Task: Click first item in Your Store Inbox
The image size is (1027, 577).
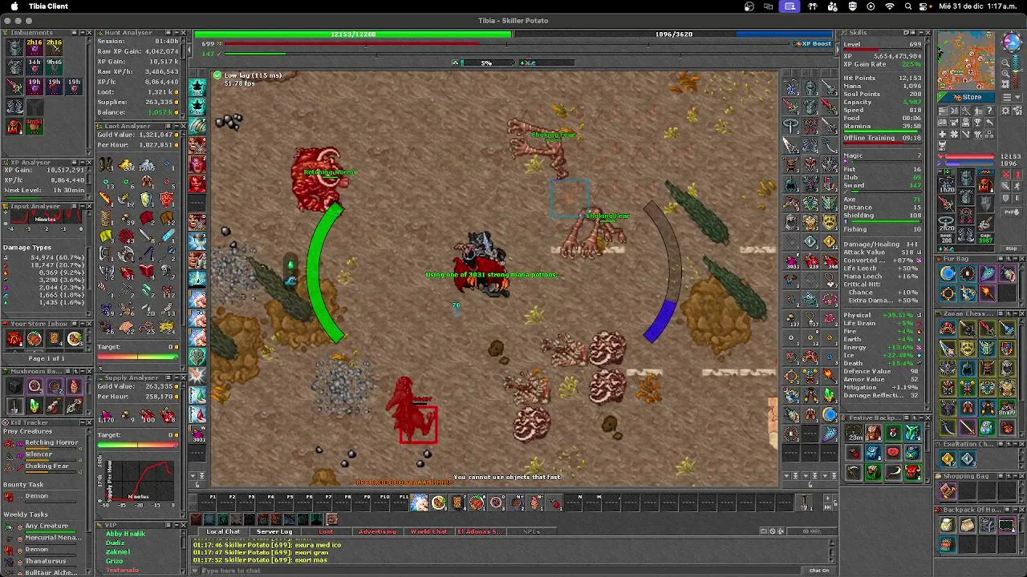Action: pyautogui.click(x=14, y=339)
